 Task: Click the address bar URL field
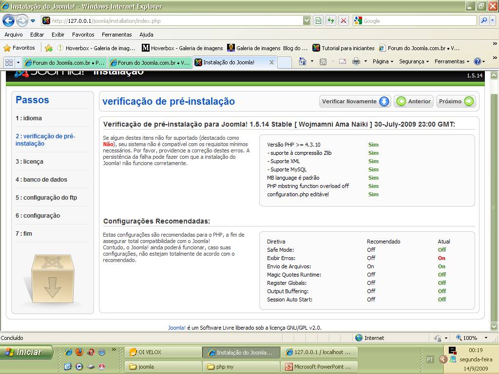coord(172,21)
